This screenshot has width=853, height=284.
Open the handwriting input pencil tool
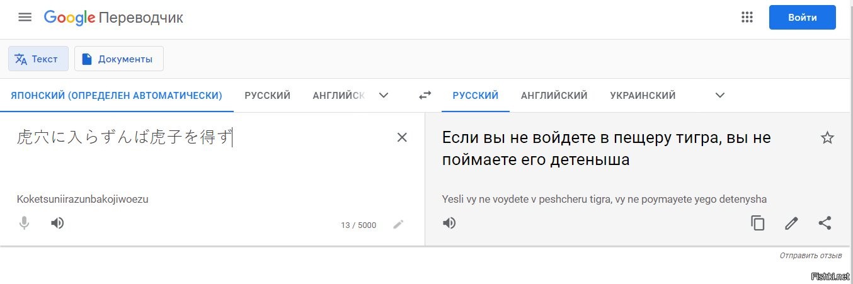tap(398, 224)
